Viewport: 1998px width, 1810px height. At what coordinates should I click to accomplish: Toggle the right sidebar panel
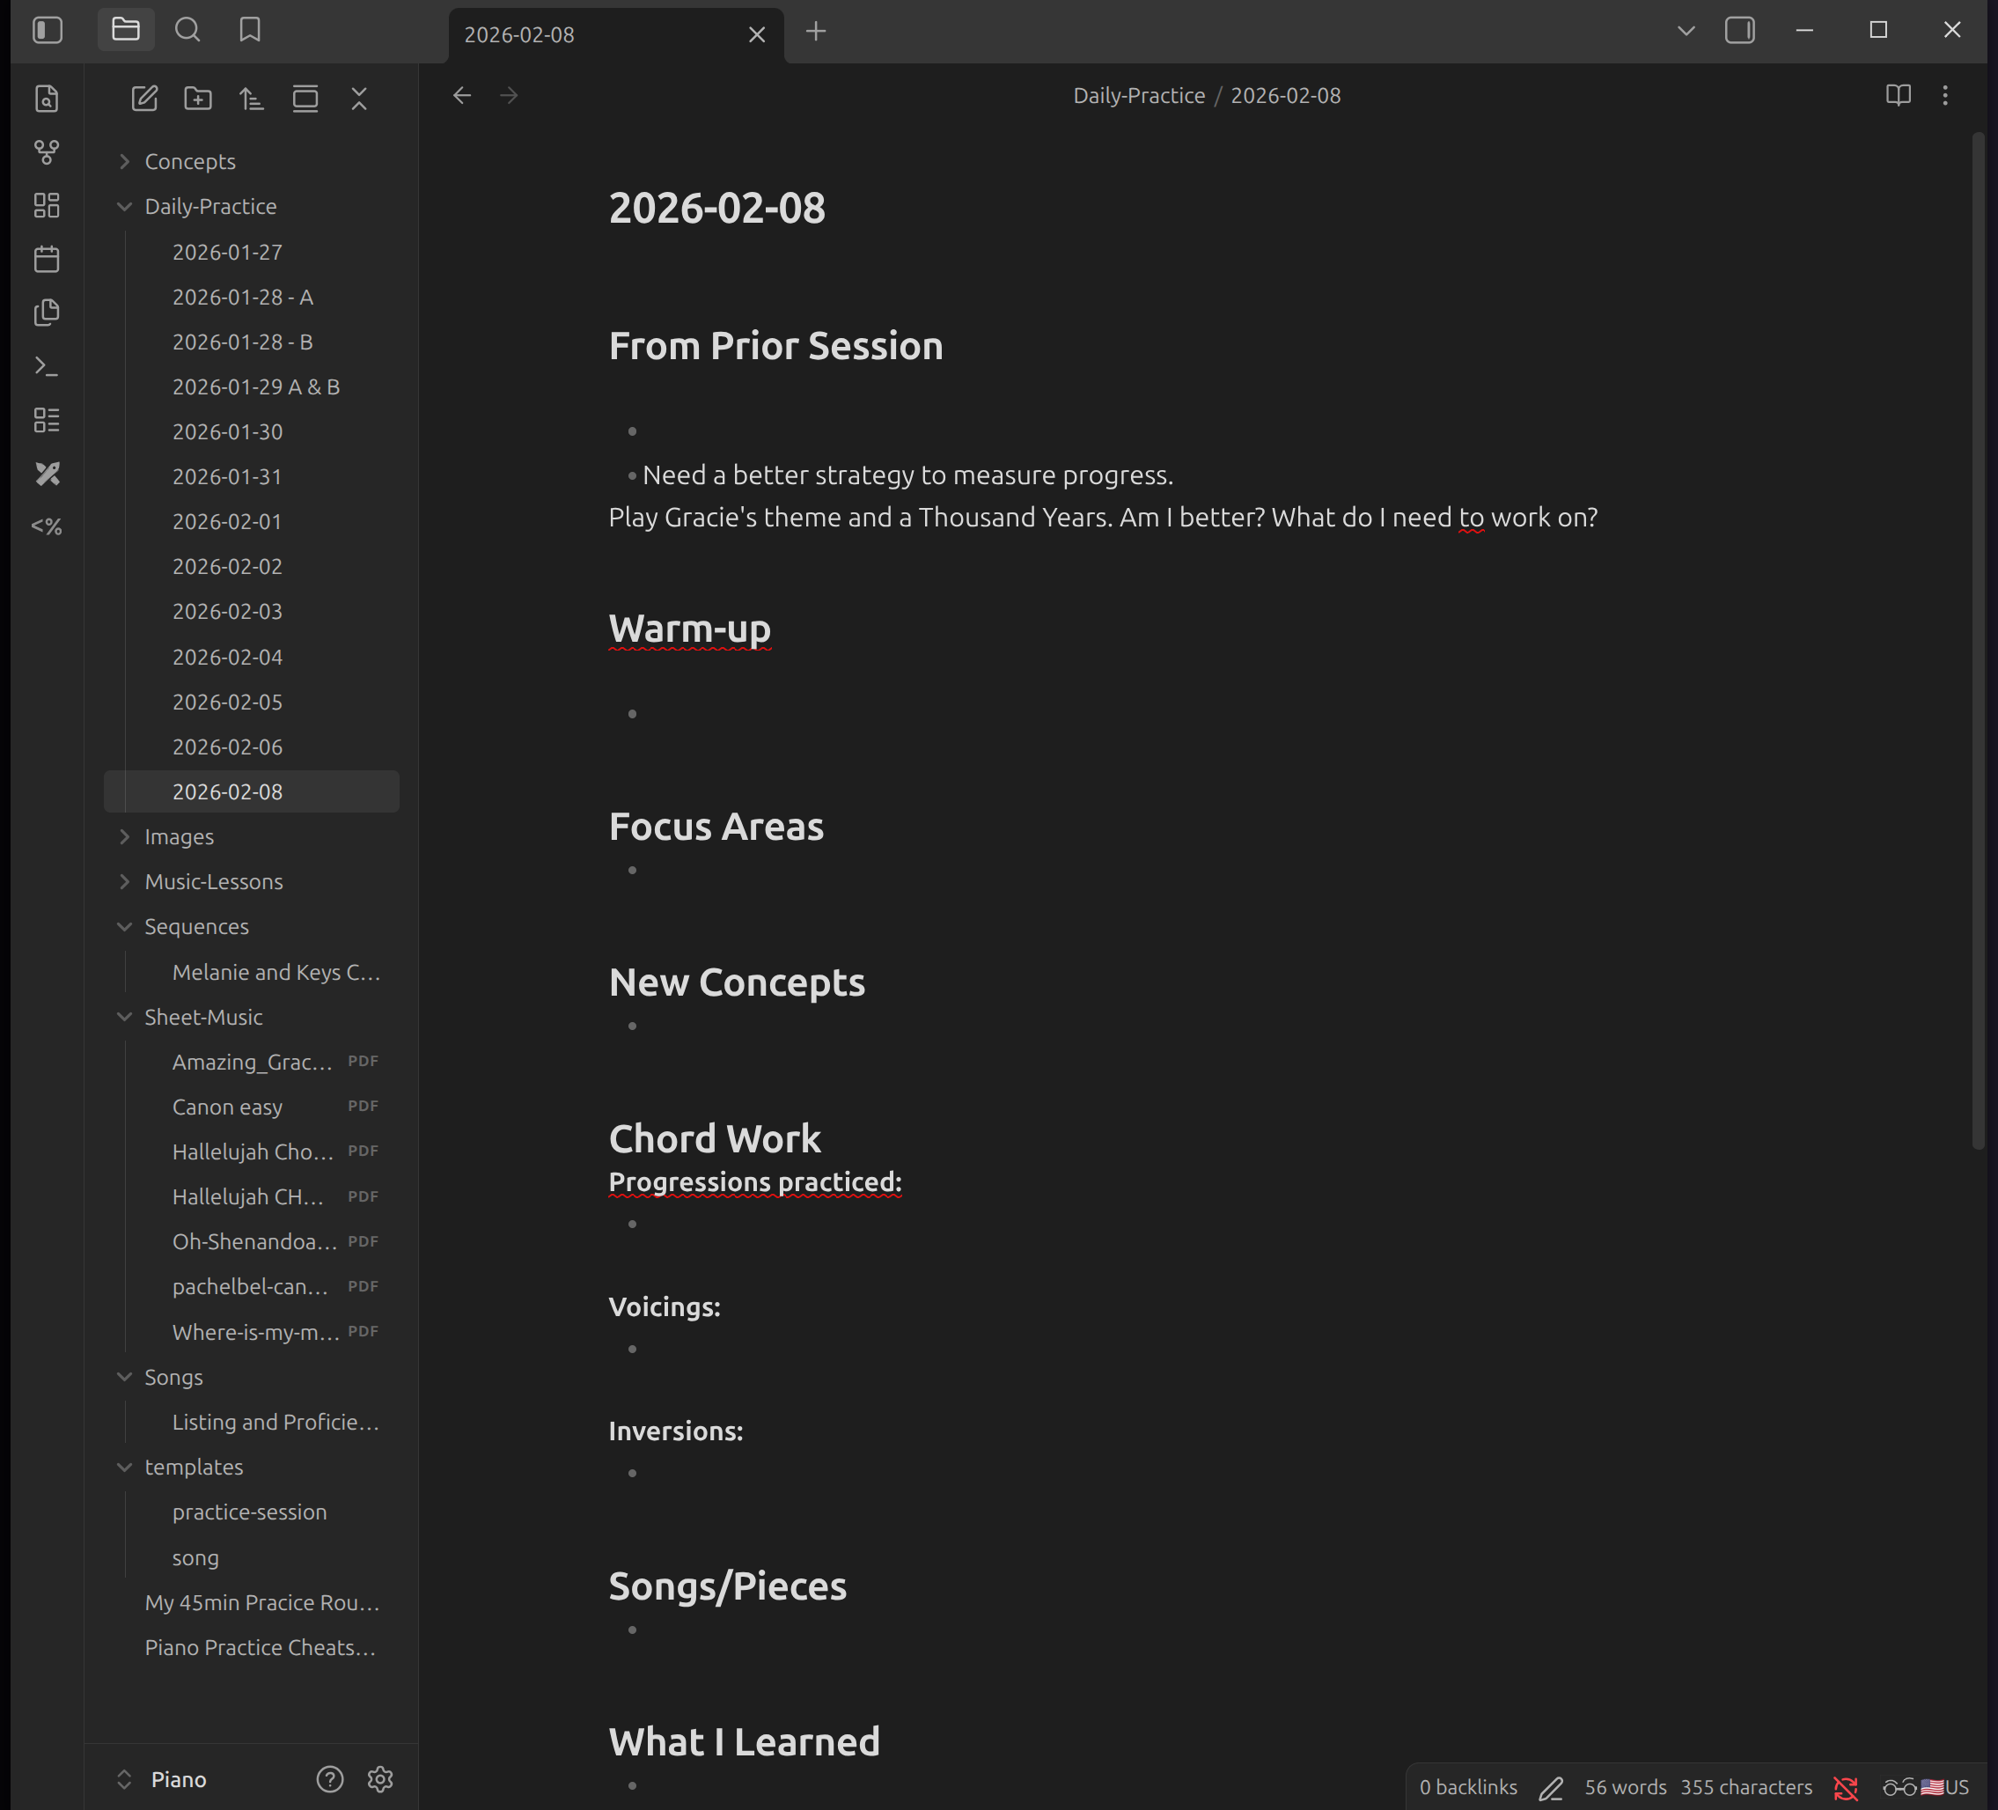pyautogui.click(x=1739, y=31)
